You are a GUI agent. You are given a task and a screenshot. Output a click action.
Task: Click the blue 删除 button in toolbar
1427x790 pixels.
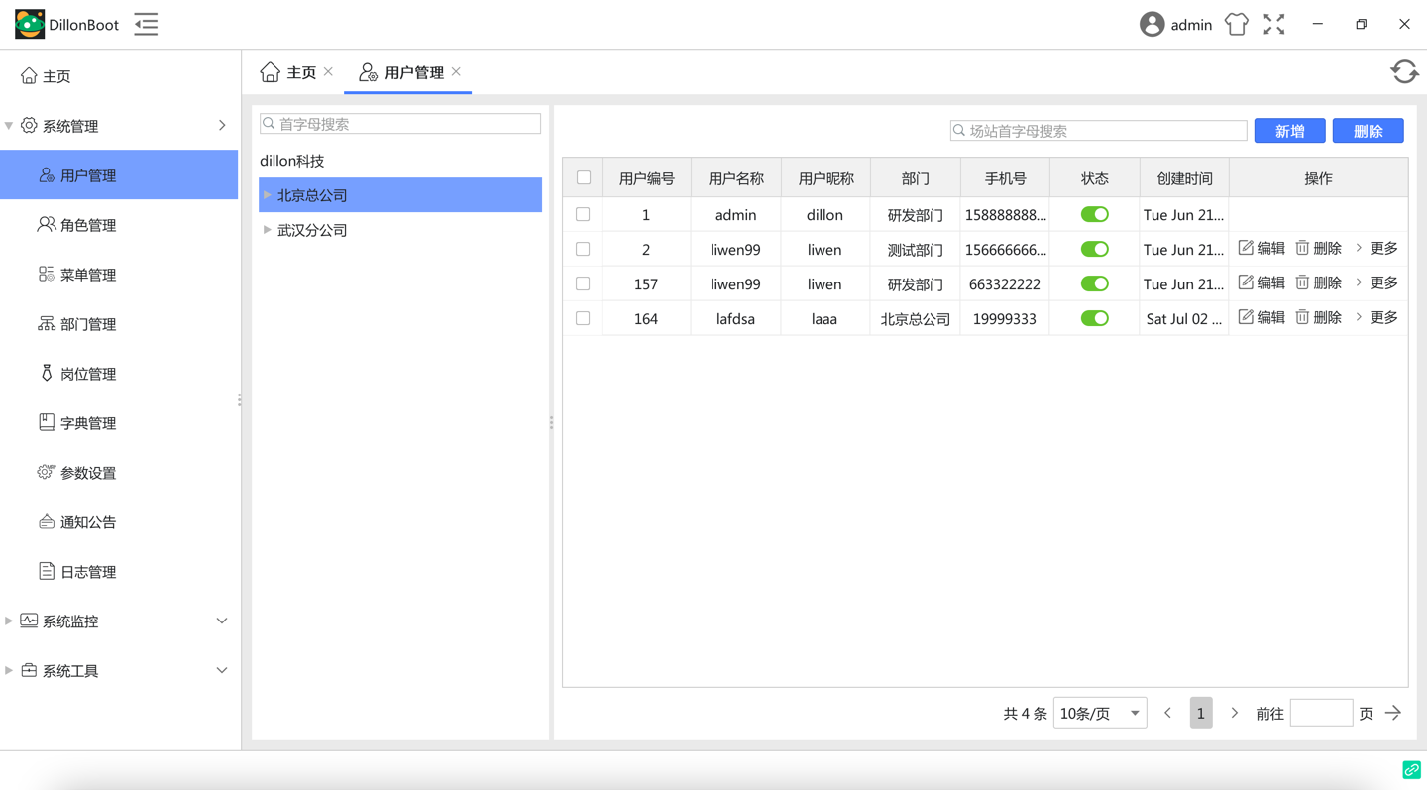click(1368, 131)
